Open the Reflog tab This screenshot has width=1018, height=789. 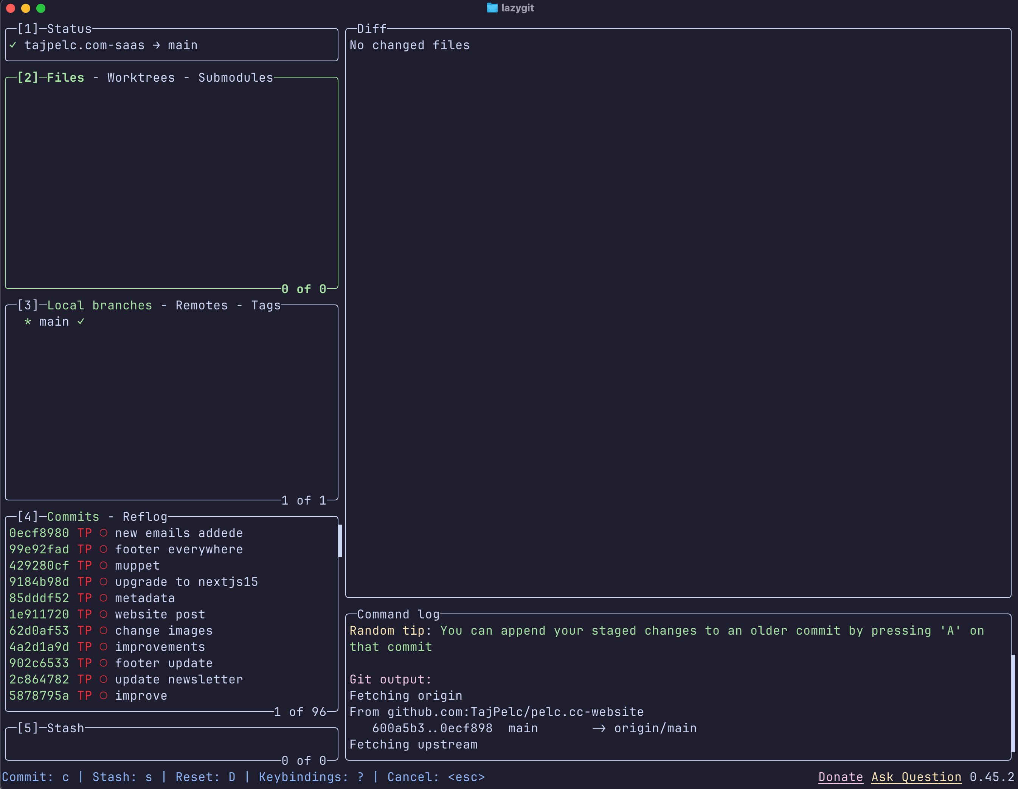pyautogui.click(x=145, y=517)
